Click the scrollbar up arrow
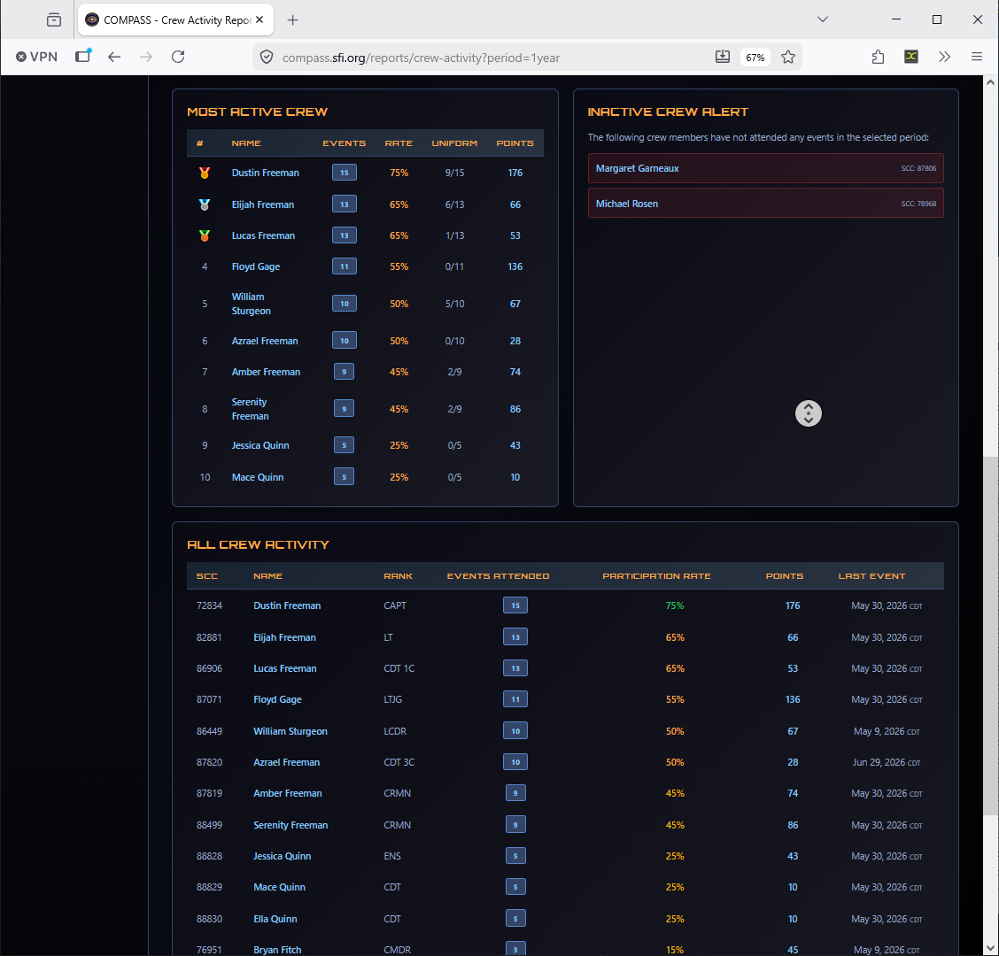999x956 pixels. click(990, 82)
